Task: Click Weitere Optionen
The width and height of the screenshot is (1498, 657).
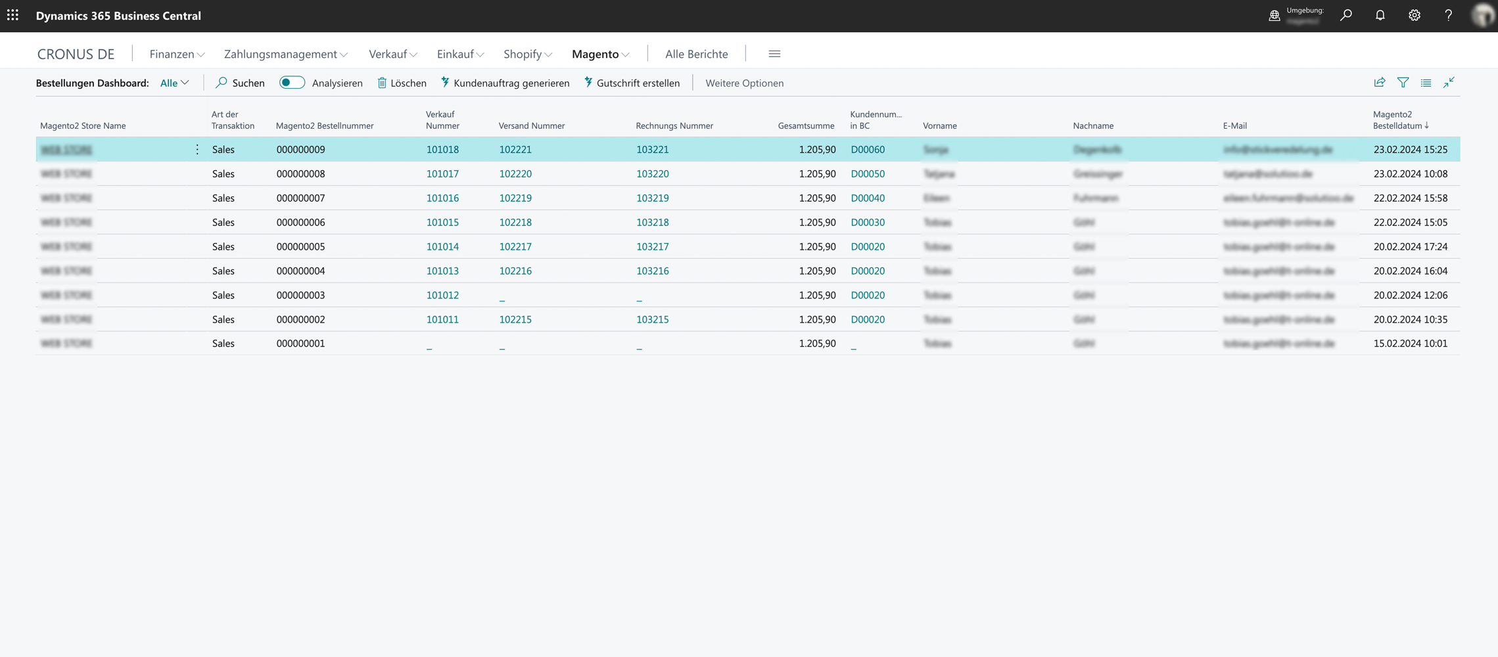Action: click(x=744, y=83)
